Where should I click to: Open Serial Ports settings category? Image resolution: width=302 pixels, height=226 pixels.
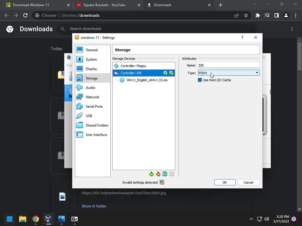tap(92, 107)
